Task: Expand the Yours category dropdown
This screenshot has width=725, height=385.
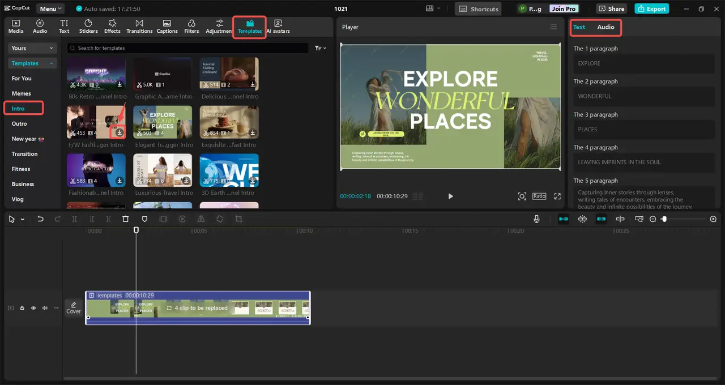Action: [x=33, y=48]
